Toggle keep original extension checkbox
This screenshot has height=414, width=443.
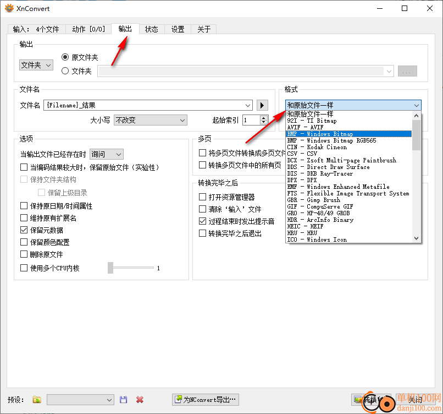click(x=24, y=217)
